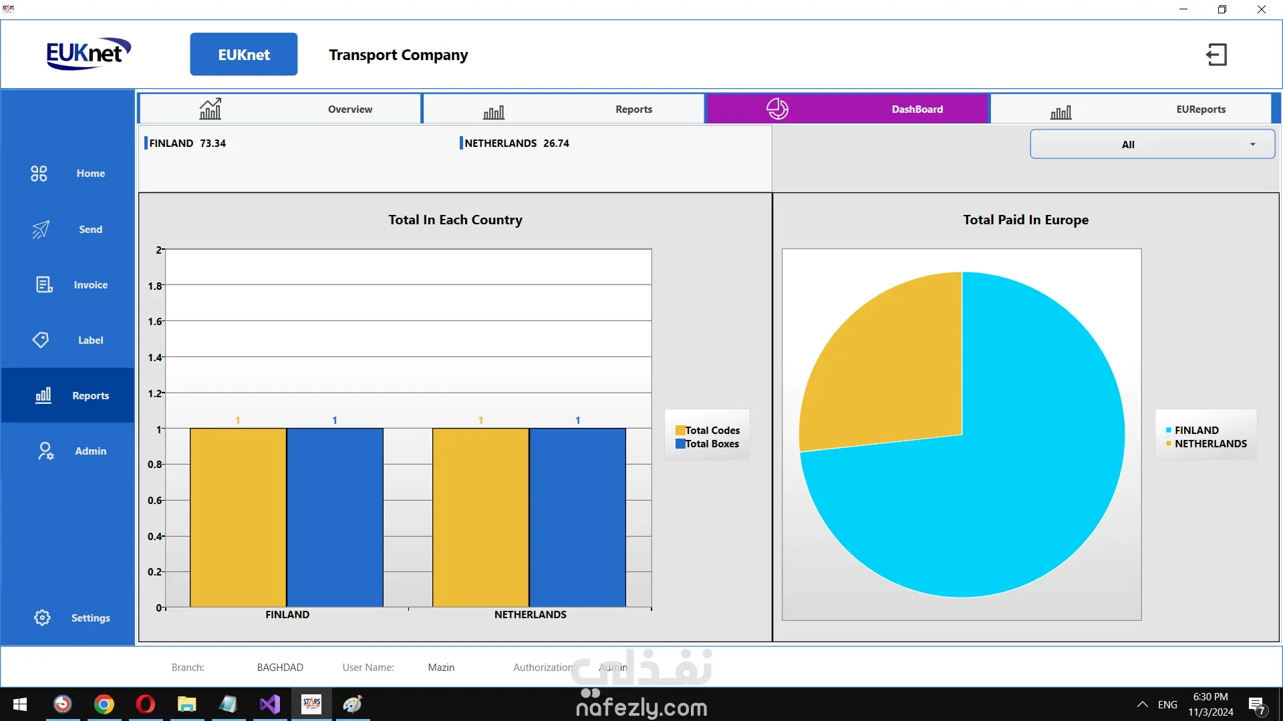Click the Send paper plane icon

tap(41, 230)
